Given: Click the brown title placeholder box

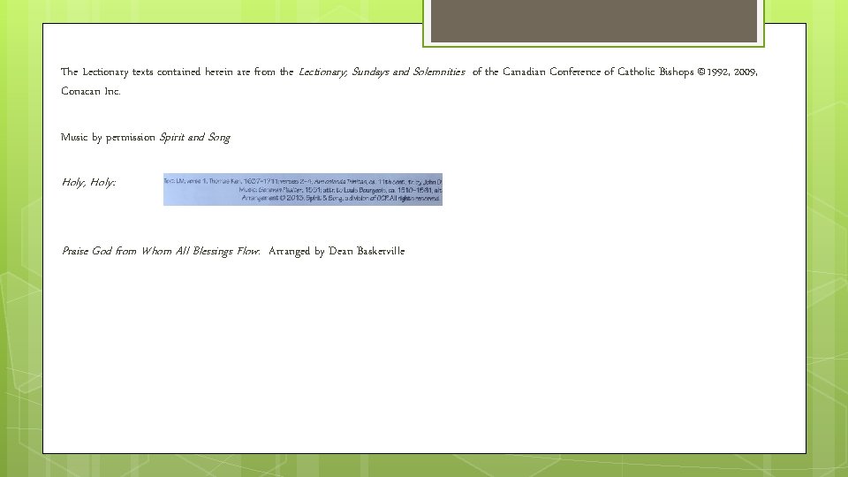Looking at the screenshot, I should (594, 20).
